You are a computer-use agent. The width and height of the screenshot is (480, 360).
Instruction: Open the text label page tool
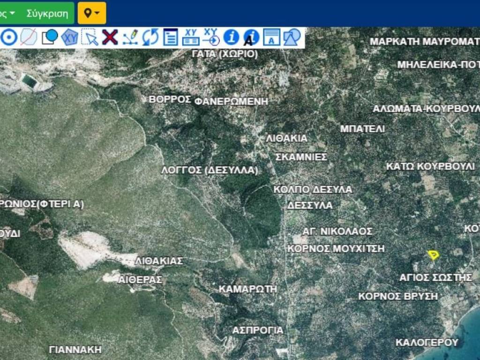click(271, 37)
